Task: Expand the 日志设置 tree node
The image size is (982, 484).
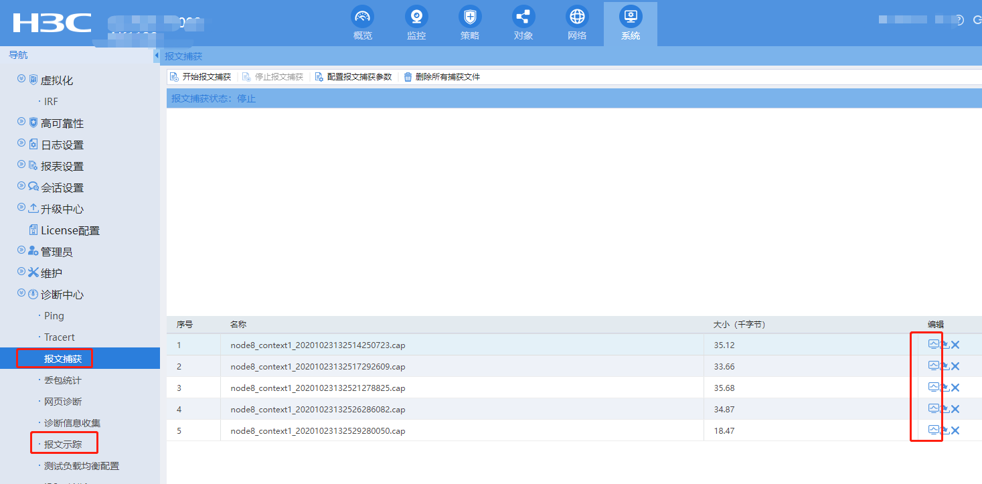Action: [x=21, y=144]
